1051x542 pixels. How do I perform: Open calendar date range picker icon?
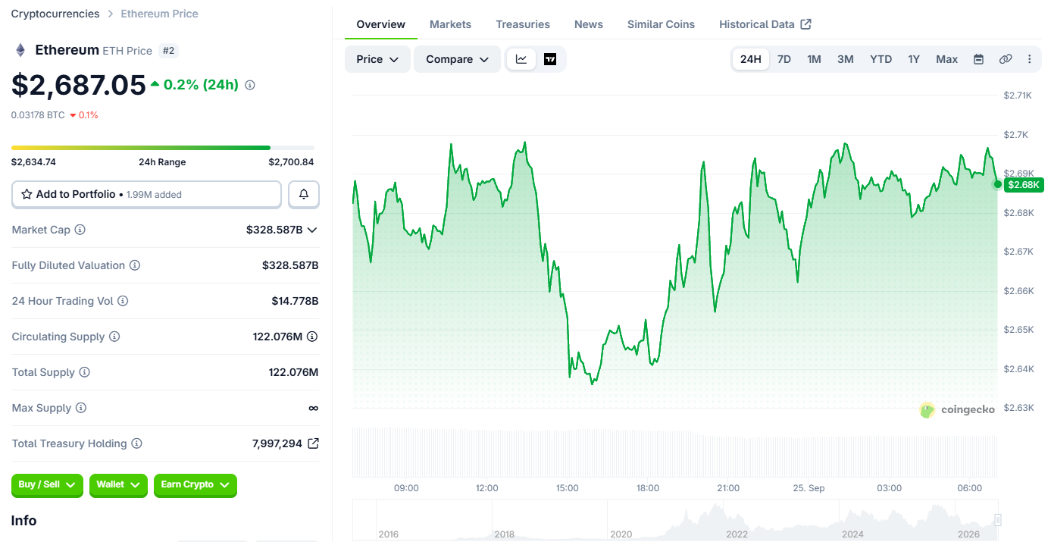(978, 59)
